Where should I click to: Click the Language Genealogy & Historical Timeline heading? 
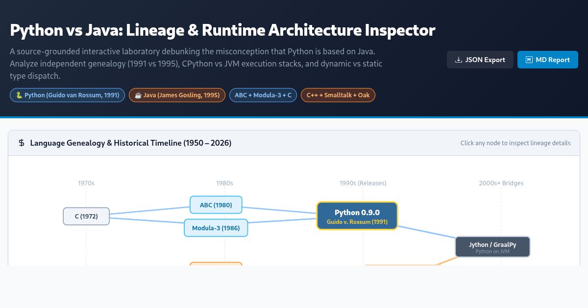tap(131, 143)
